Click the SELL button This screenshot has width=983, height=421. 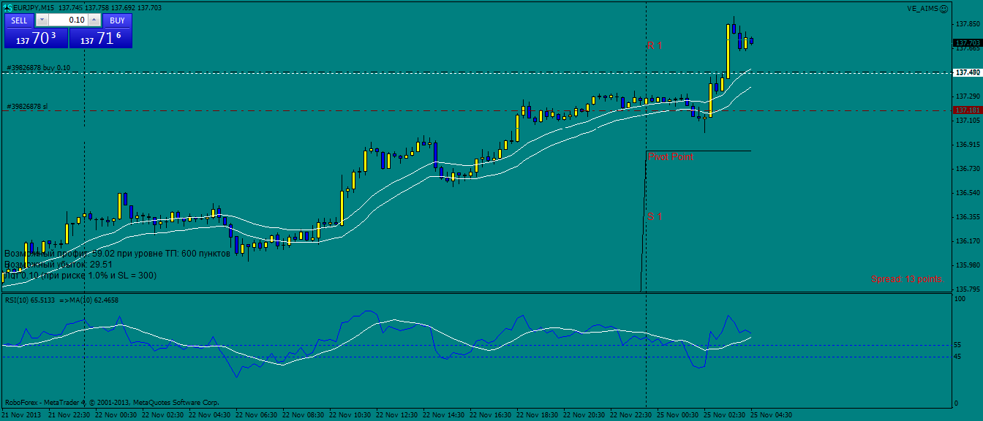(x=19, y=20)
